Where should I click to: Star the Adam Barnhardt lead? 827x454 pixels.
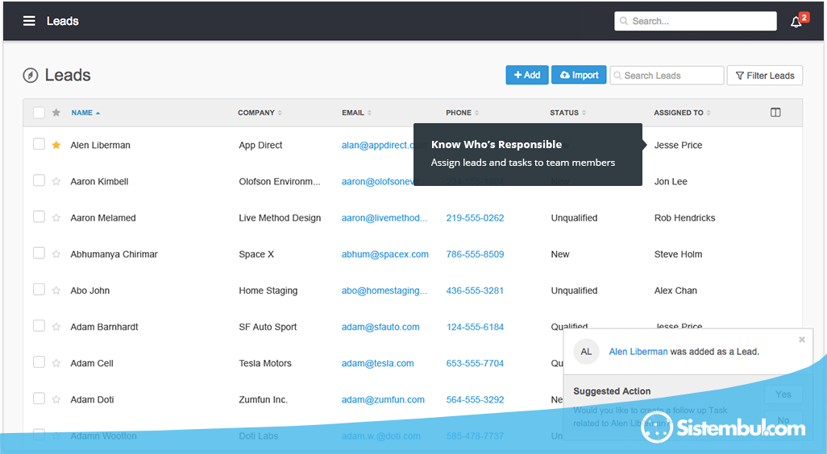click(56, 327)
